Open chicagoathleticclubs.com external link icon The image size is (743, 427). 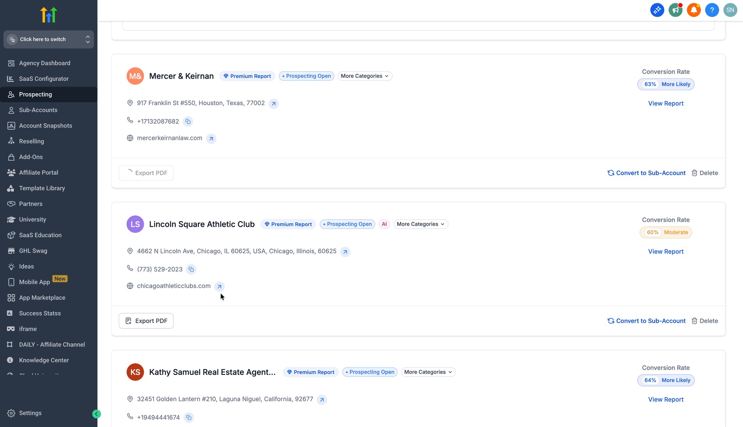point(220,287)
